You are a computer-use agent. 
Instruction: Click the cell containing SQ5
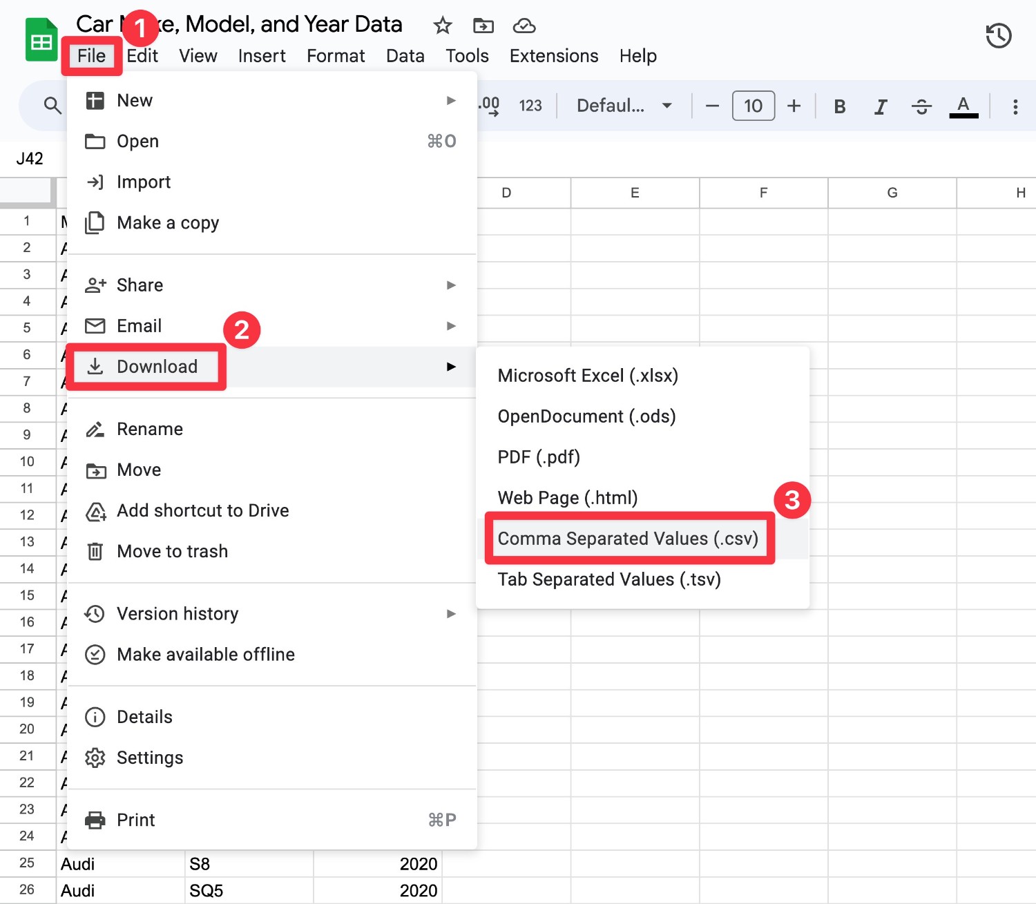click(x=249, y=890)
